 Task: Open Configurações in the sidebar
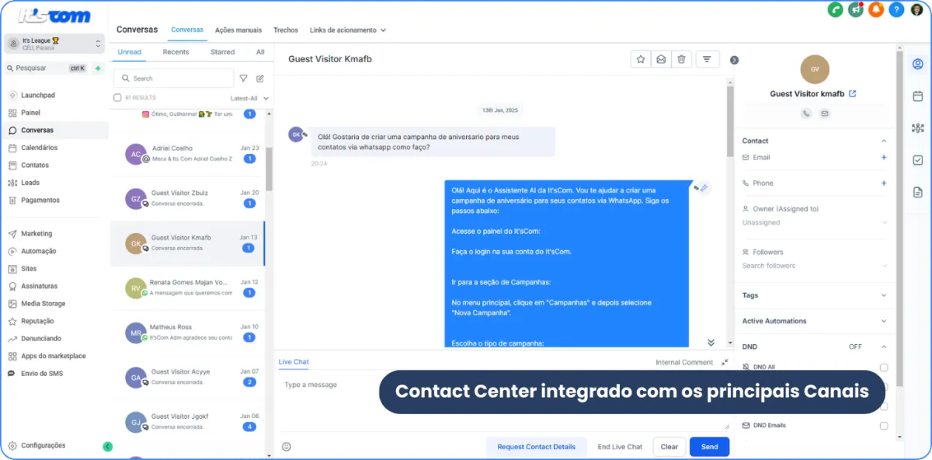tap(43, 446)
